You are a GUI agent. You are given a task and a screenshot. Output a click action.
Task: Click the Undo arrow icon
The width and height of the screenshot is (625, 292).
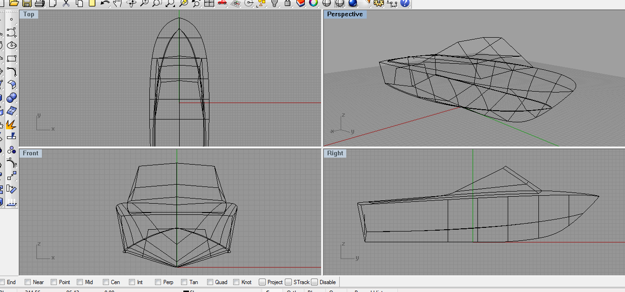(105, 3)
